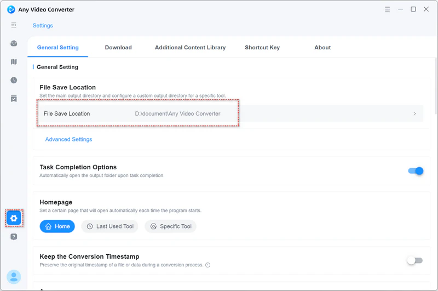The width and height of the screenshot is (438, 291).
Task: Open the task list checkmark icon in the sidebar
Action: (x=14, y=99)
